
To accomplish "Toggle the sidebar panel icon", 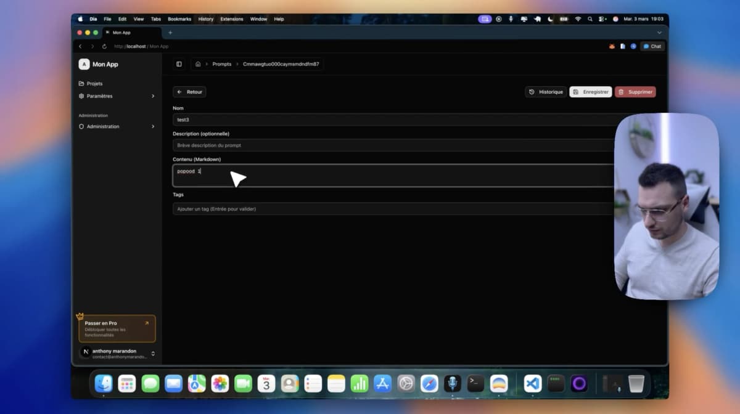I will click(179, 64).
